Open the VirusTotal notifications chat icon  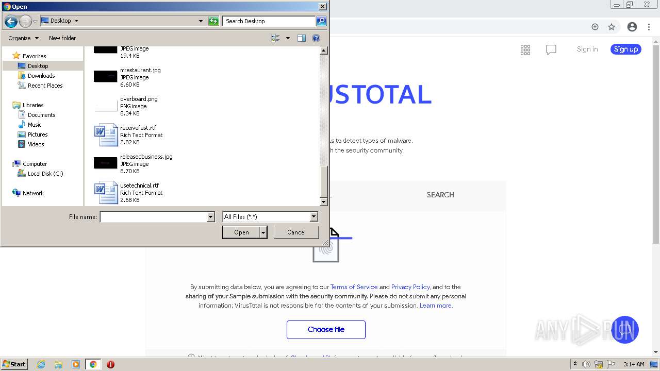coord(551,49)
